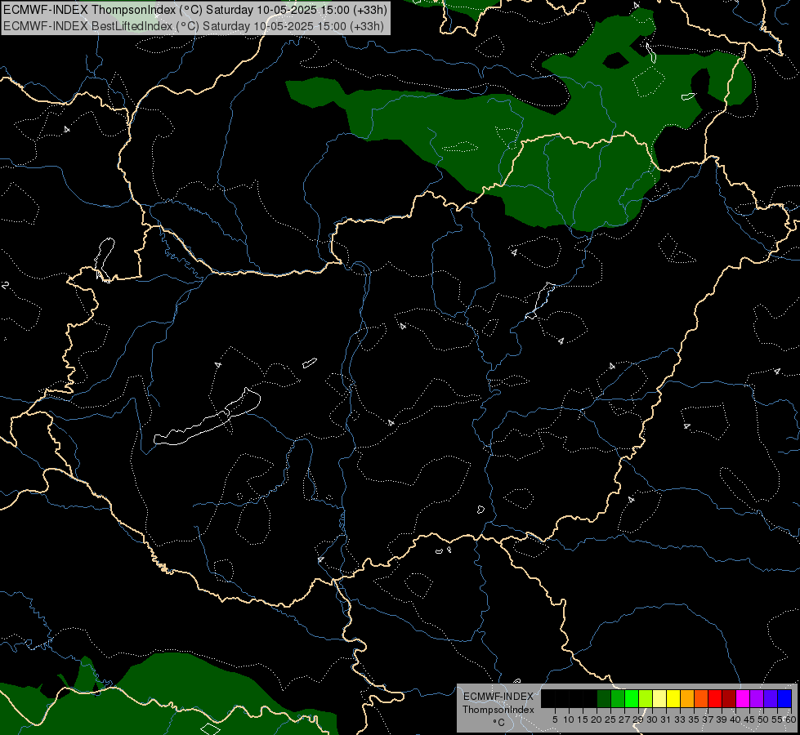Click the ThompsonIndex title line at top
Viewport: 800px width, 735px height.
pyautogui.click(x=195, y=10)
